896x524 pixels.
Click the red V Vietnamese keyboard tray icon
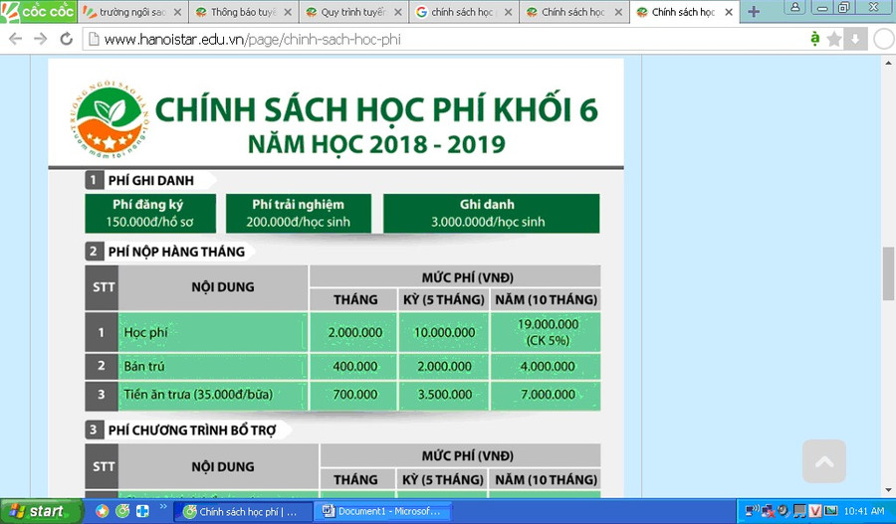click(x=814, y=511)
